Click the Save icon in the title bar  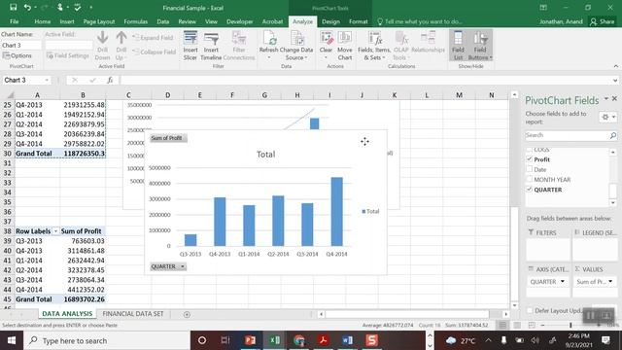point(13,7)
